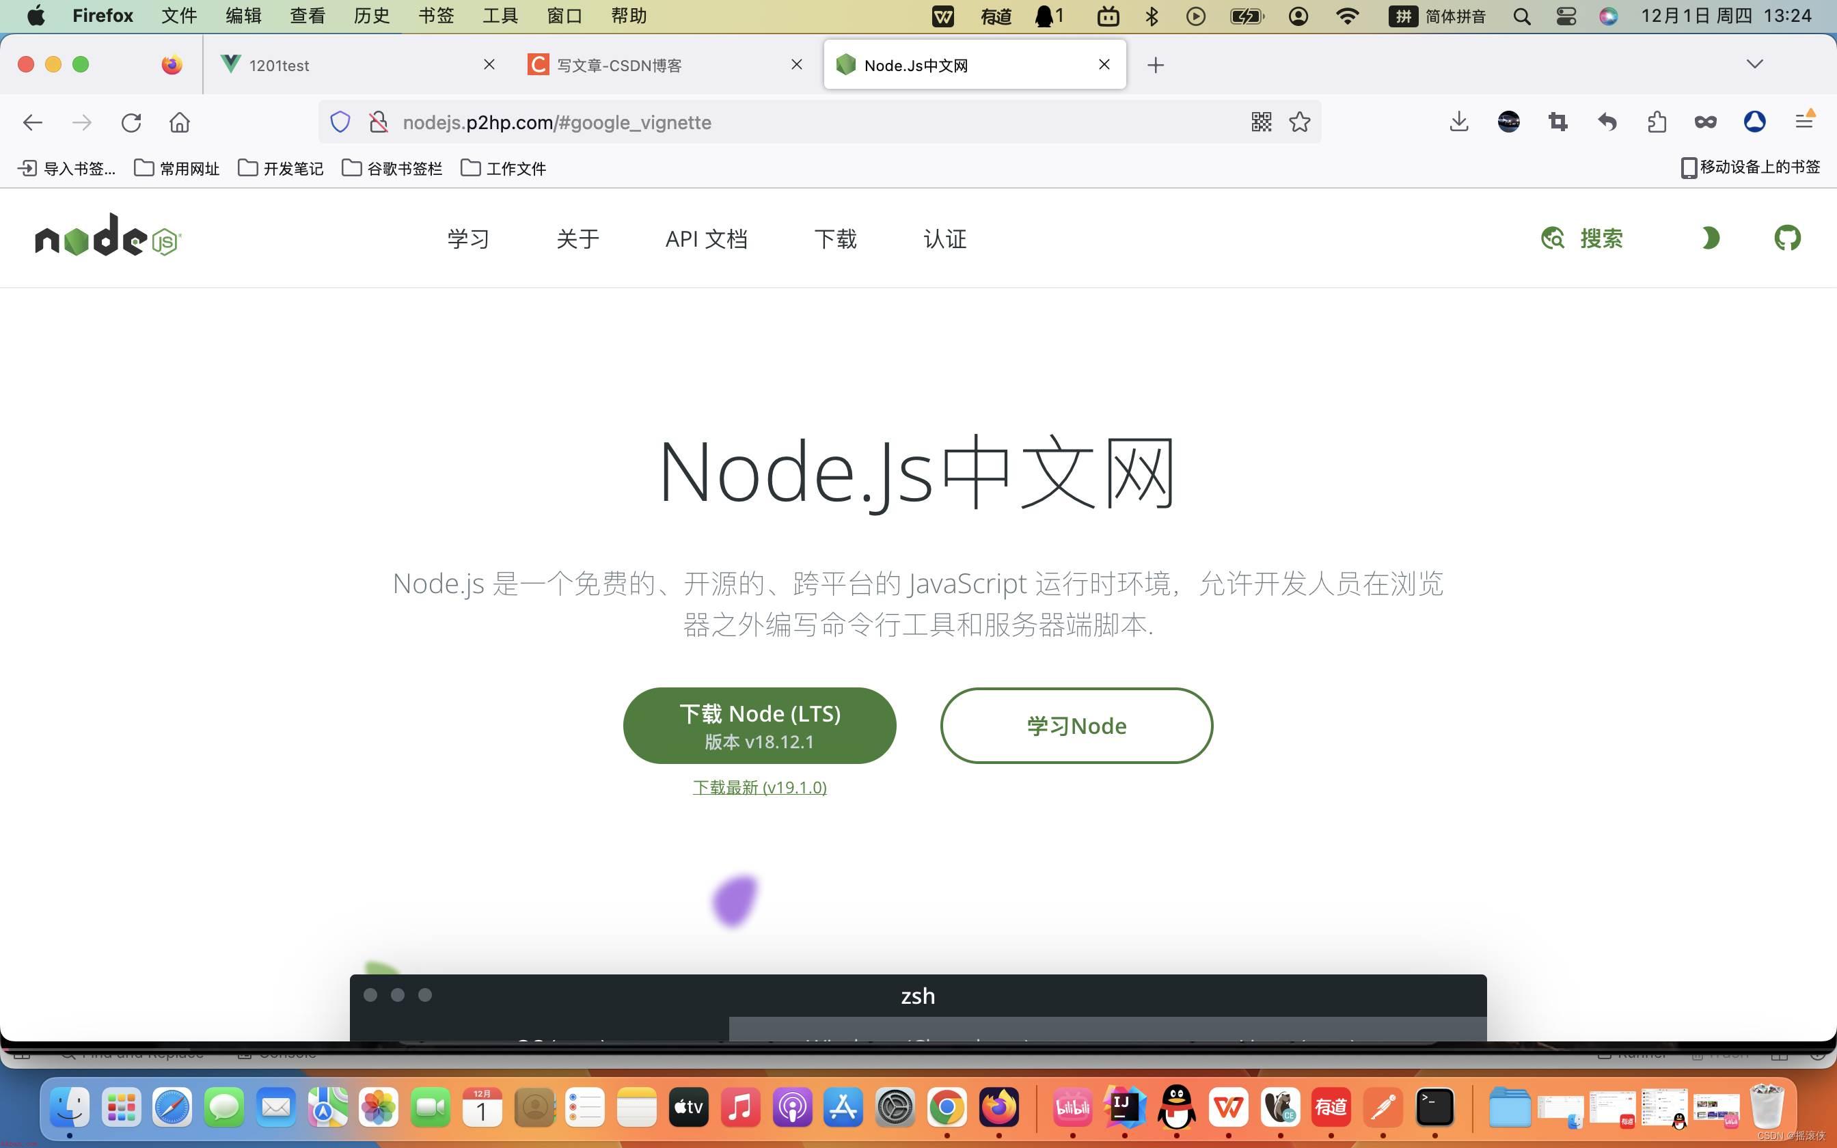The height and width of the screenshot is (1148, 1837).
Task: Expand the list all tabs chevron
Action: coord(1755,64)
